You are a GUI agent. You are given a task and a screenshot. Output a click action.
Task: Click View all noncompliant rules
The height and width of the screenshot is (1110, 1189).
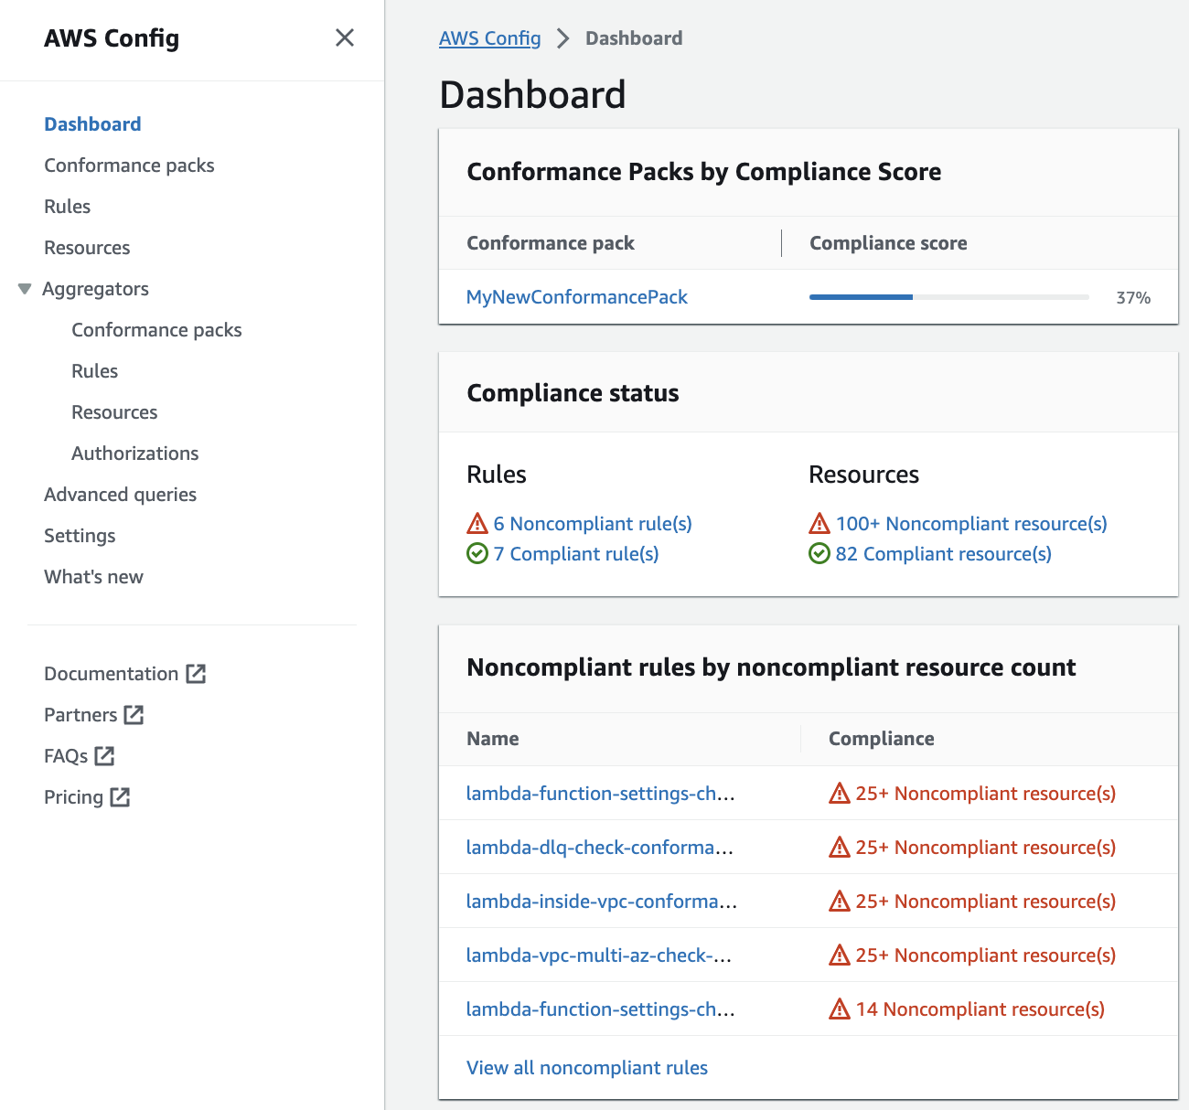tap(586, 1067)
